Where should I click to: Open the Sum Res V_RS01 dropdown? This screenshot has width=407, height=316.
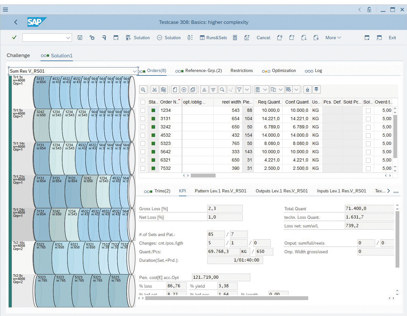(135, 70)
